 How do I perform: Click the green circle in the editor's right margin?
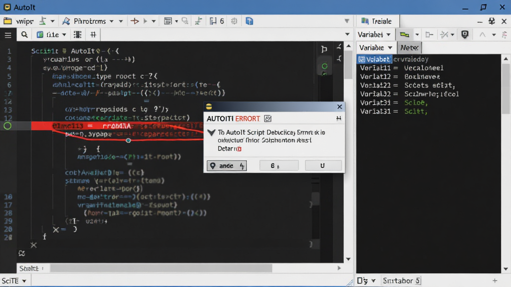point(324,66)
